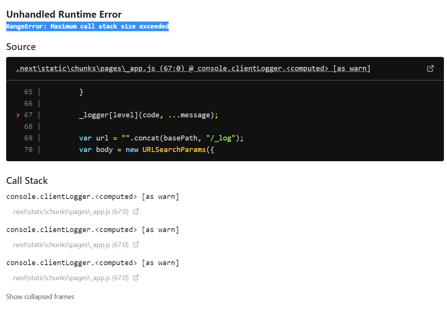The width and height of the screenshot is (447, 309).
Task: Click the Unhandled Runtime Error heading
Action: [x=64, y=14]
